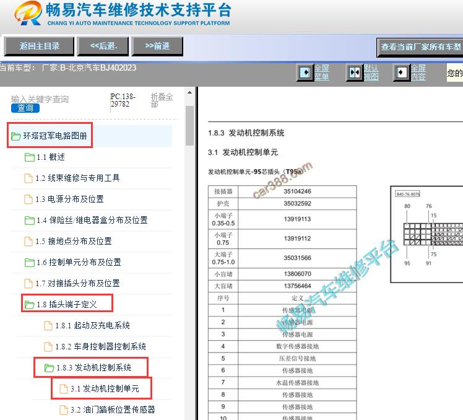Go back with <<后退 button

pyautogui.click(x=103, y=46)
